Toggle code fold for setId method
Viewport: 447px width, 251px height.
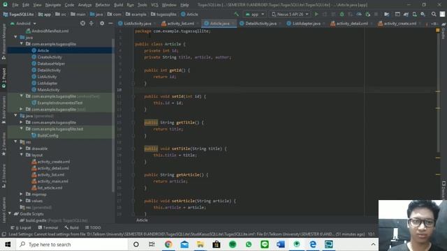[133, 96]
